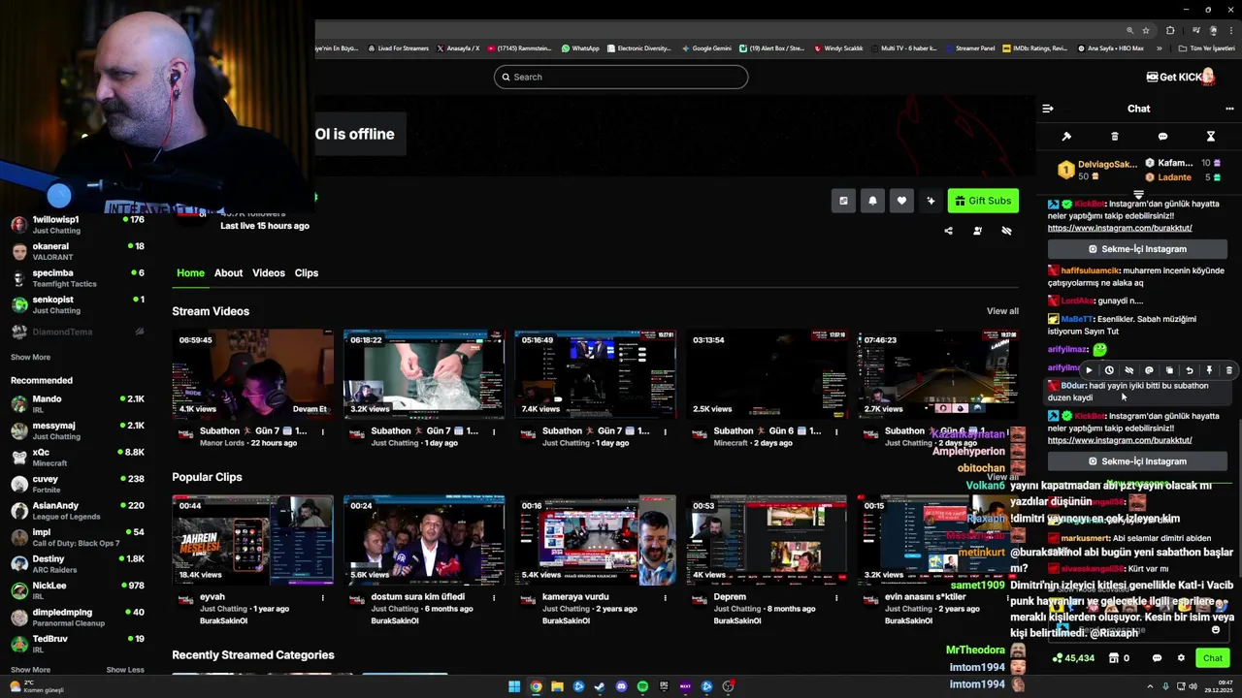Collapse the chat panel with the arrow icon

click(x=1048, y=109)
